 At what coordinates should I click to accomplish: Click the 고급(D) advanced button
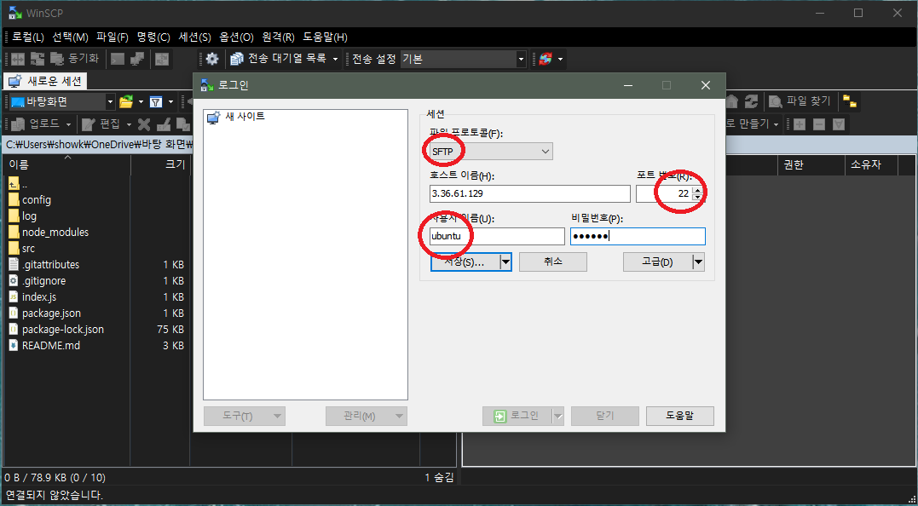pyautogui.click(x=657, y=262)
